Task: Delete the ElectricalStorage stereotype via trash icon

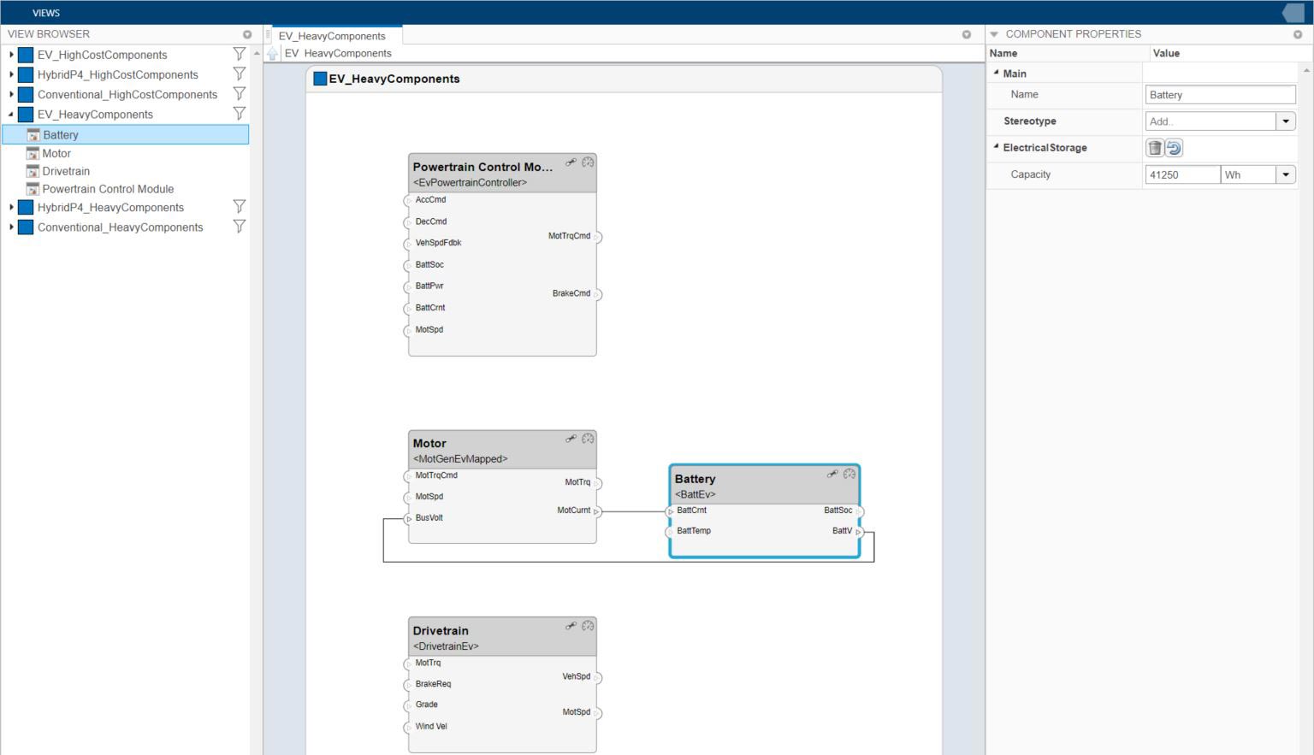Action: click(1155, 147)
